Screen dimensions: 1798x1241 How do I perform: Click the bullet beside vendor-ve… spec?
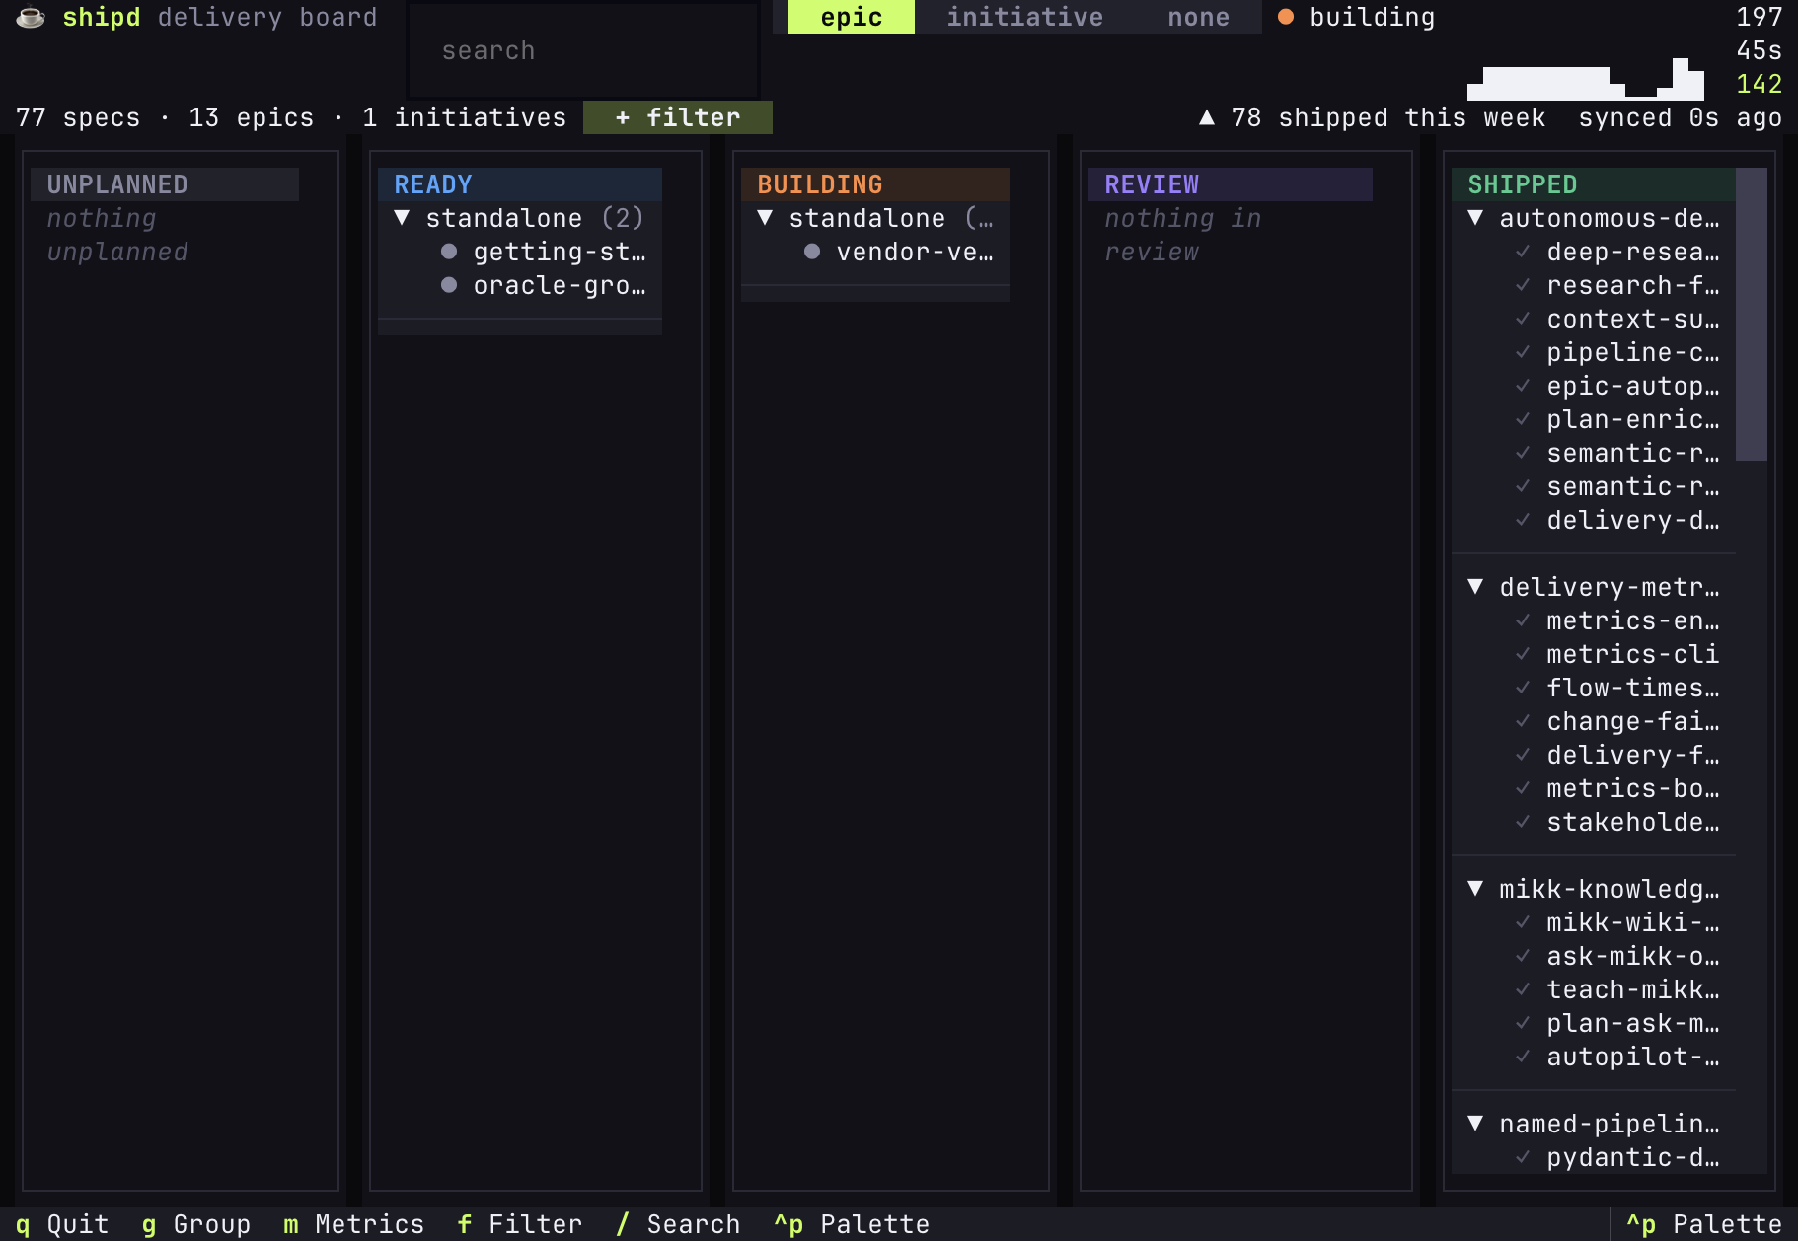pyautogui.click(x=812, y=252)
